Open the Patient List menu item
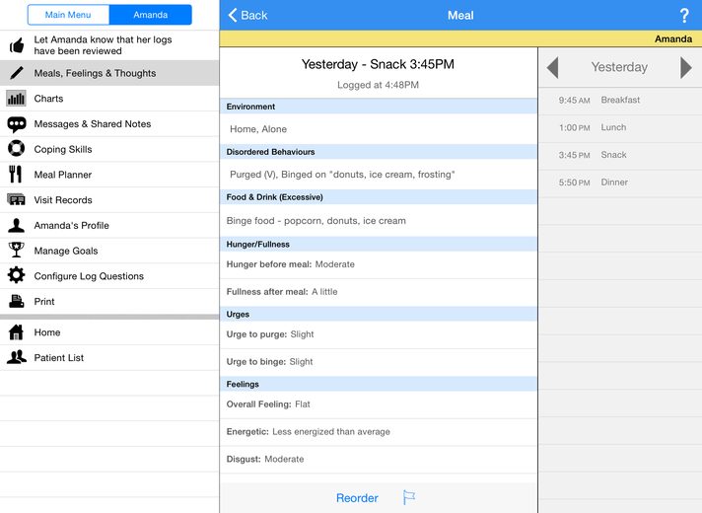The image size is (702, 513). tap(109, 357)
